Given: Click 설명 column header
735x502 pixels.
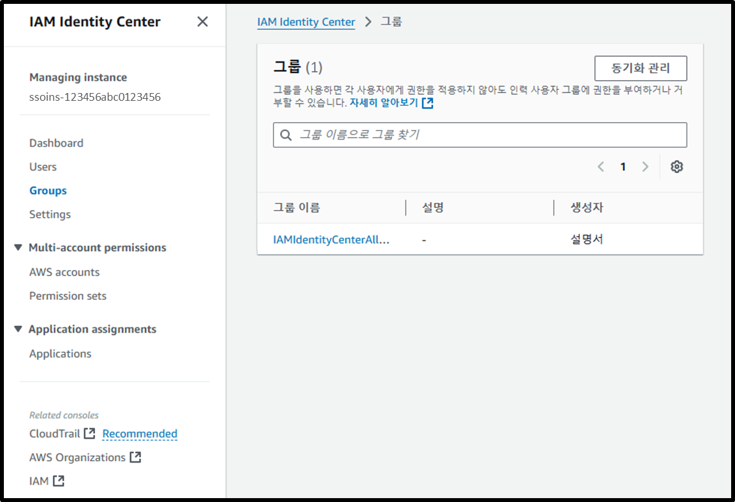Looking at the screenshot, I should pos(432,207).
